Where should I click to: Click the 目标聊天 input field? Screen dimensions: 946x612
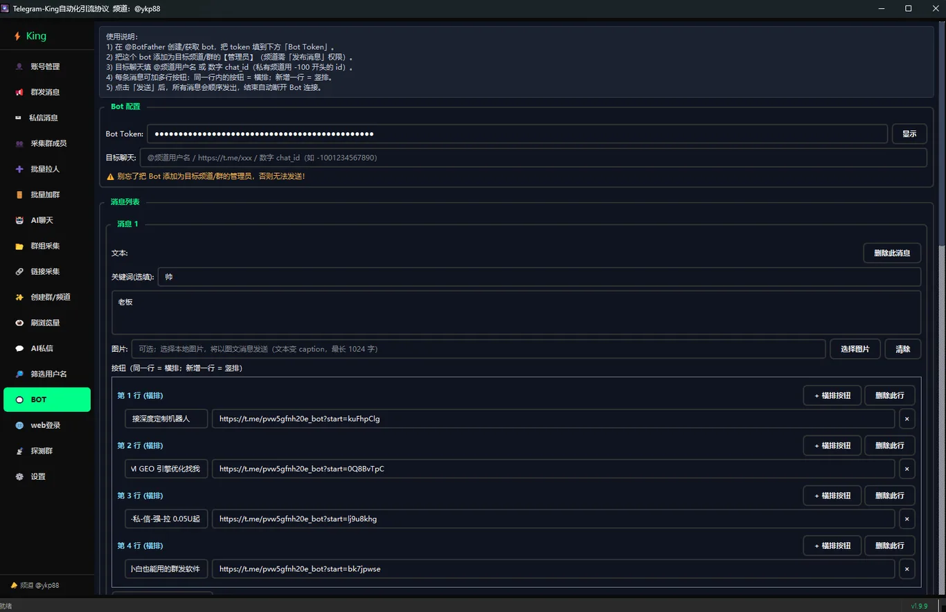pyautogui.click(x=533, y=158)
